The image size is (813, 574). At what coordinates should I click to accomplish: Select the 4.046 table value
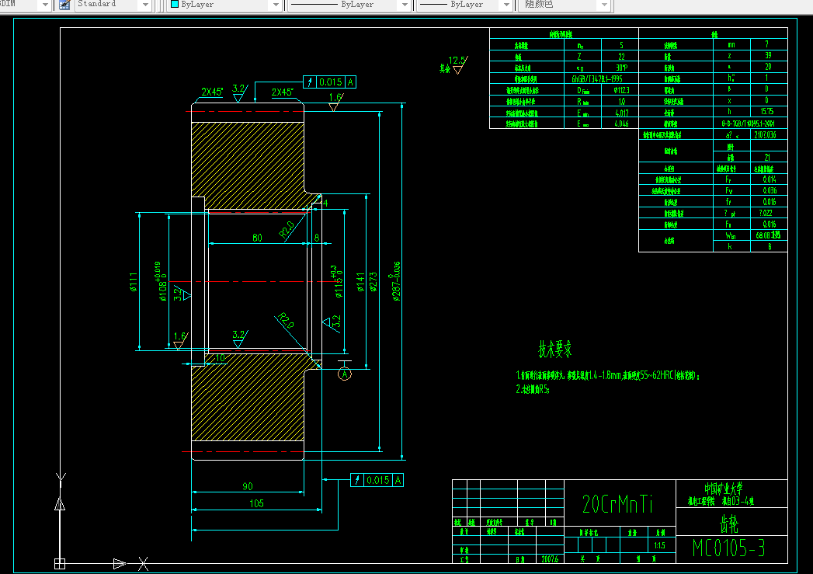tap(621, 123)
